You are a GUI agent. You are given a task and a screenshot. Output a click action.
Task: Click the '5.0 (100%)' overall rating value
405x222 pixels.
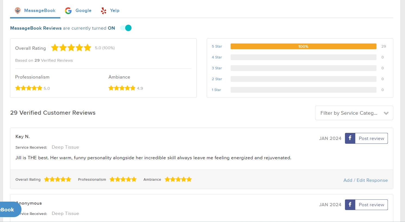105,48
